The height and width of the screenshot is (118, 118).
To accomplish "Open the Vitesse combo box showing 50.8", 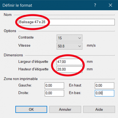I will [x=69, y=46].
